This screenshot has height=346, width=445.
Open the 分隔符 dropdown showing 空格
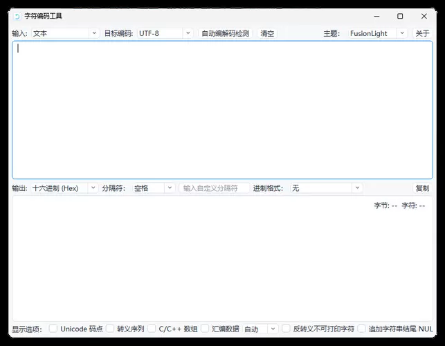(x=153, y=188)
